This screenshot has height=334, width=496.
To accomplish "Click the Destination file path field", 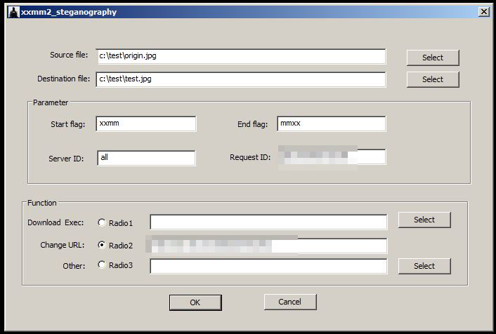I will point(241,79).
